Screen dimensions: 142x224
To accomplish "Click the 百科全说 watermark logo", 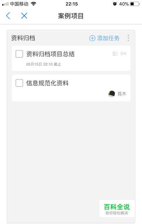I will [x=117, y=208].
